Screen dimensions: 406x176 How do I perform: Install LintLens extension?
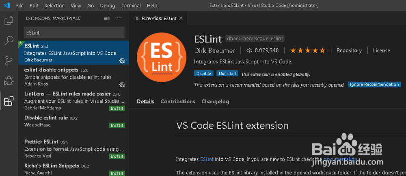tap(117, 109)
